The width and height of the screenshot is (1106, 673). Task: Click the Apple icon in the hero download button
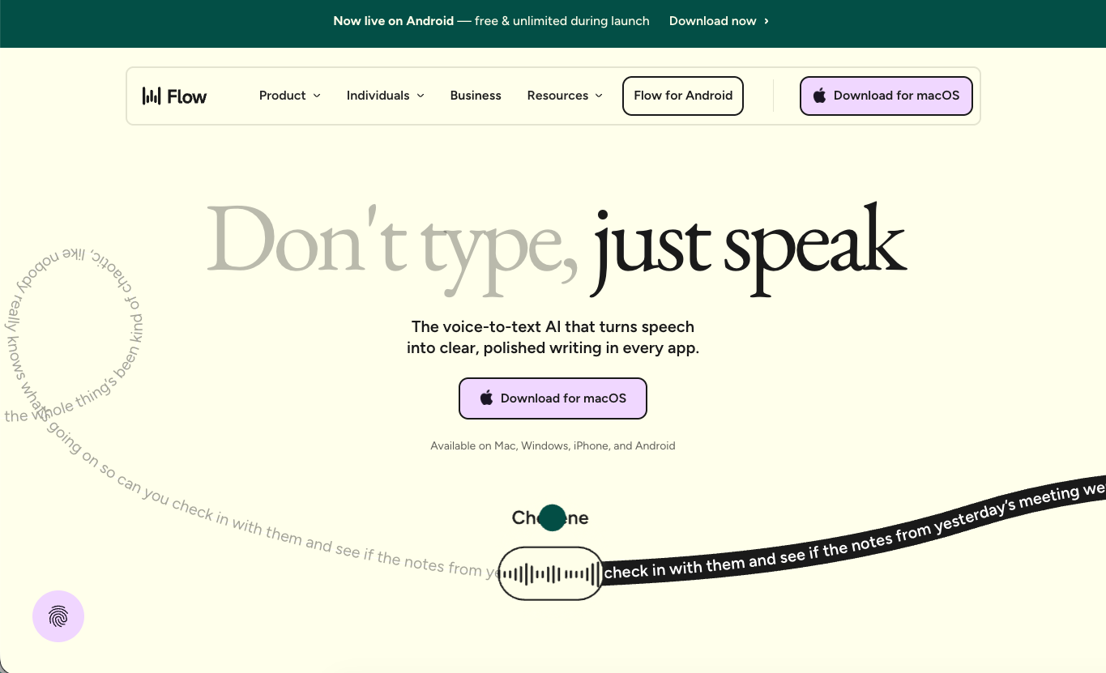pyautogui.click(x=486, y=398)
